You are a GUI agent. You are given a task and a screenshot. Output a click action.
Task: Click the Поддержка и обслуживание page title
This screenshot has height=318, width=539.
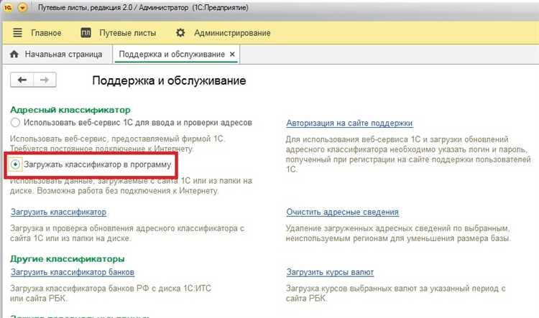(169, 80)
